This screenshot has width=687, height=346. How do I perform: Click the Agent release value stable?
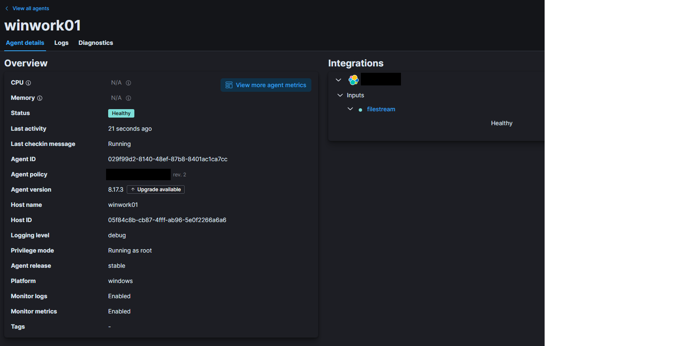coord(117,266)
